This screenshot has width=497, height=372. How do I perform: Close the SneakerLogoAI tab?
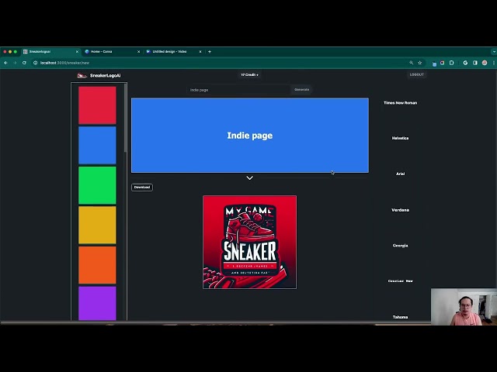click(77, 52)
